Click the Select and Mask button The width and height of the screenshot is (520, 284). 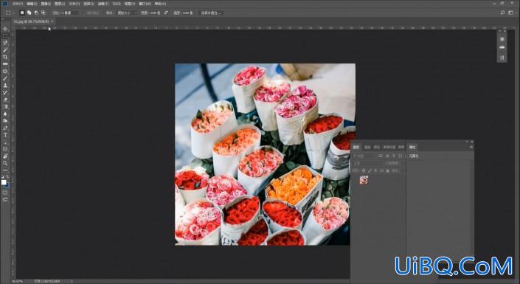pos(211,13)
